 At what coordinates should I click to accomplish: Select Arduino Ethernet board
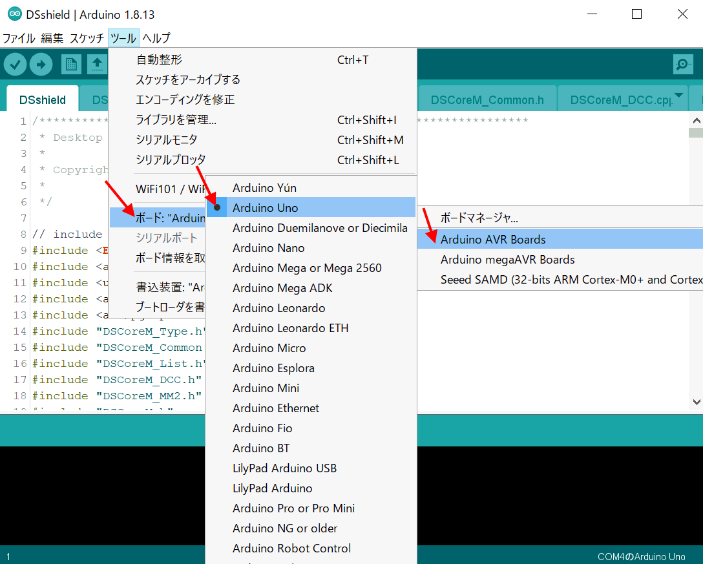(311, 408)
